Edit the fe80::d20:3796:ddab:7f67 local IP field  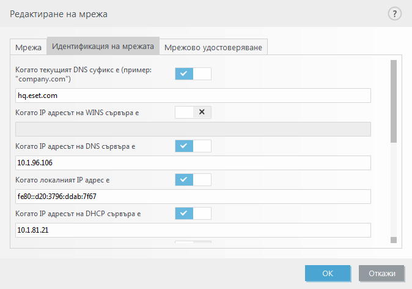[193, 197]
